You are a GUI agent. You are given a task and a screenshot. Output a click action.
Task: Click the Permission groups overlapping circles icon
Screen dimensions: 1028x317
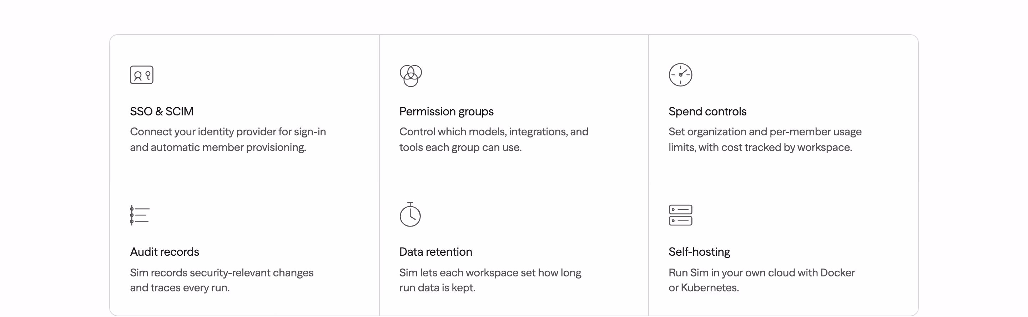[x=410, y=76]
